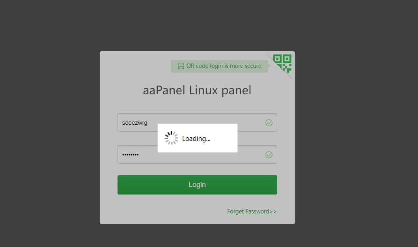This screenshot has width=418, height=247.
Task: Click the white loading popup box
Action: point(198,138)
